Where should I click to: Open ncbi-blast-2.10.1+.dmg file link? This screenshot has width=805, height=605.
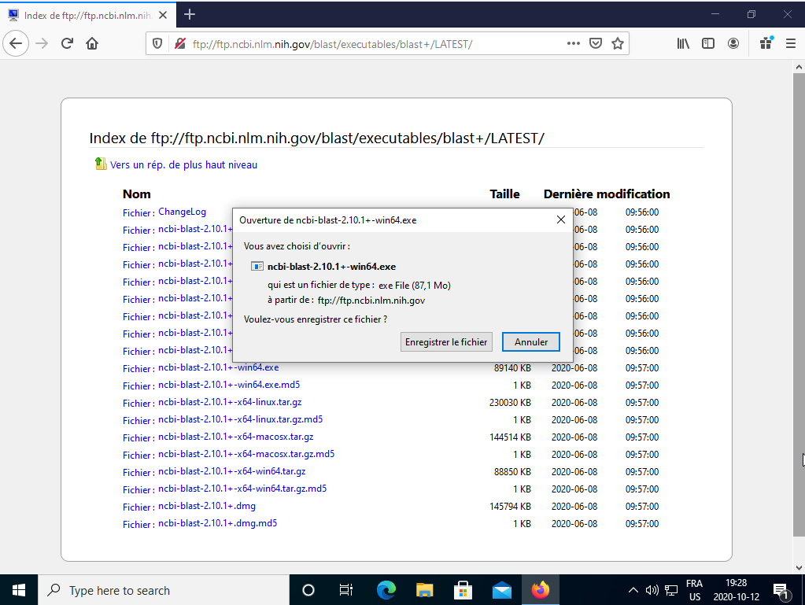[x=206, y=506]
